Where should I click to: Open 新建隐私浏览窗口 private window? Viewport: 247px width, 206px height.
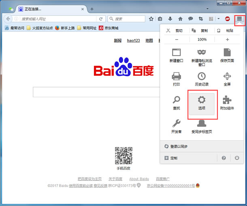(202, 57)
